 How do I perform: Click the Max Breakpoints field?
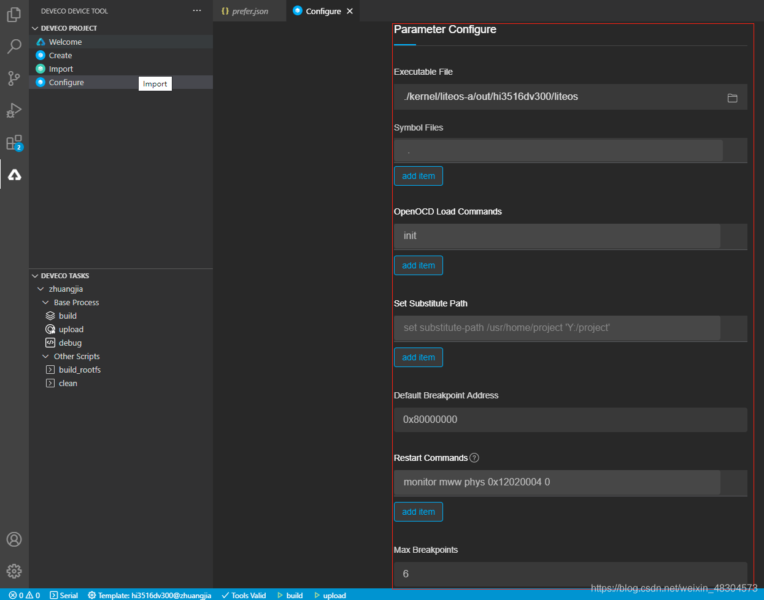point(571,574)
